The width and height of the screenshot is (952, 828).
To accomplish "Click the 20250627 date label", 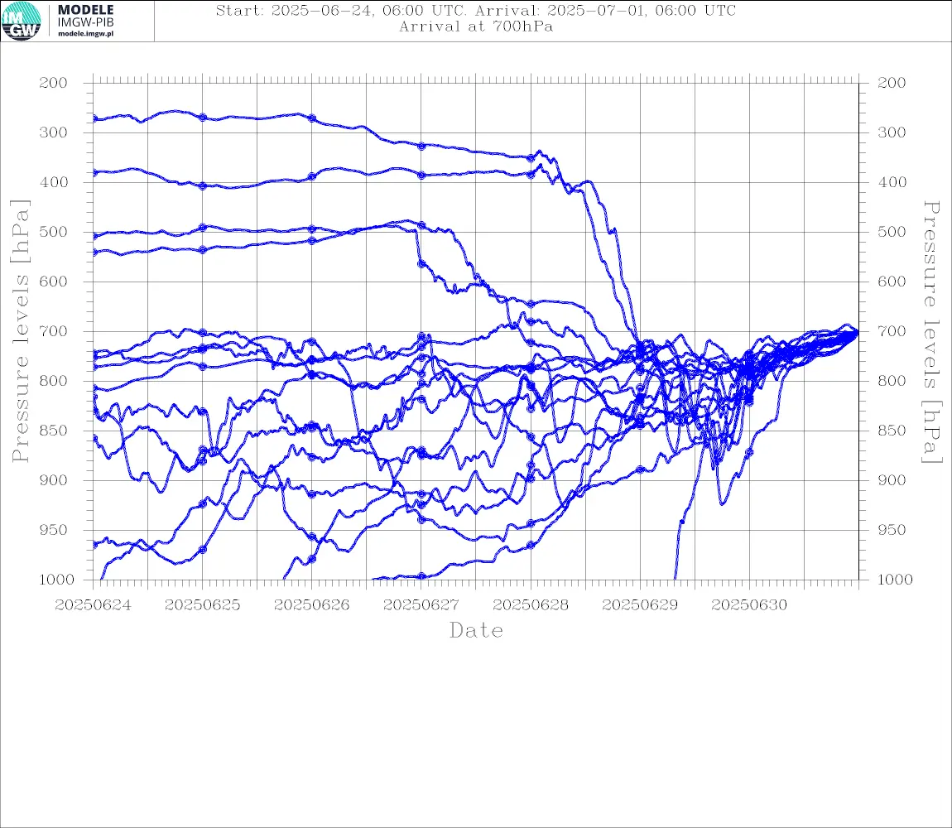I will 421,605.
